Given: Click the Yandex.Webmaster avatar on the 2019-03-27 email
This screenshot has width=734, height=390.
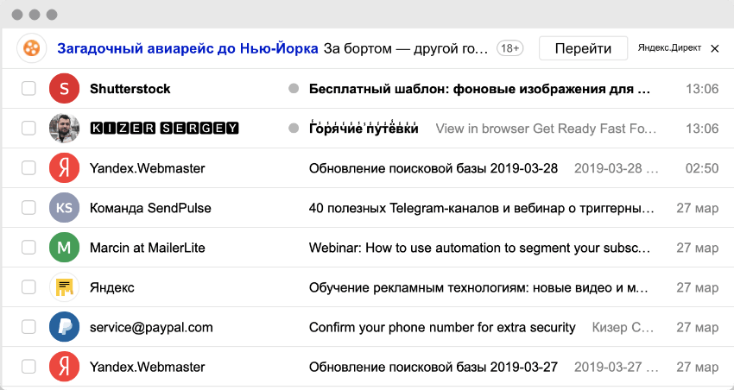Looking at the screenshot, I should click(64, 367).
